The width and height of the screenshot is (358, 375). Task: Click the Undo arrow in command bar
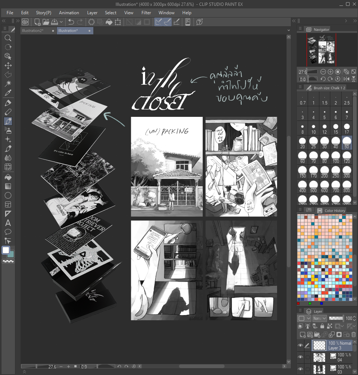click(71, 22)
